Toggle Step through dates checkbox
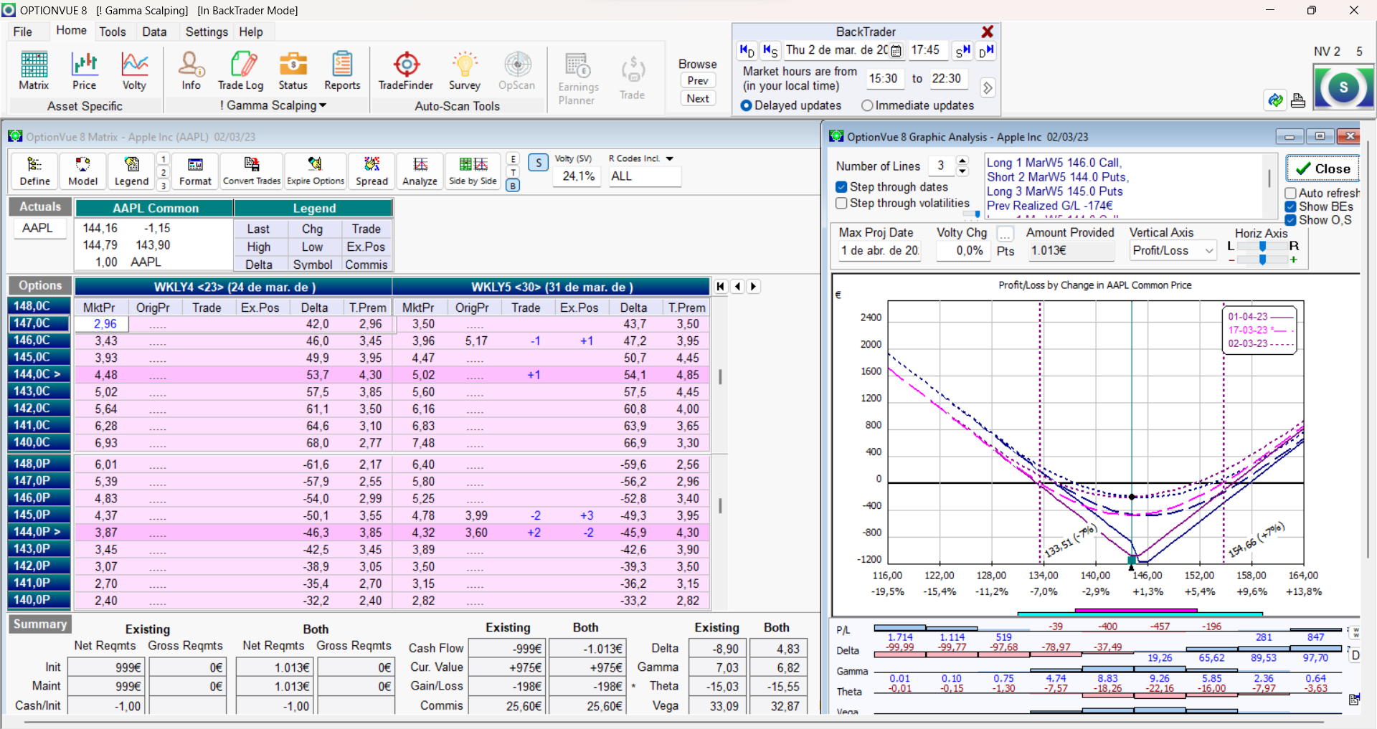 [842, 187]
